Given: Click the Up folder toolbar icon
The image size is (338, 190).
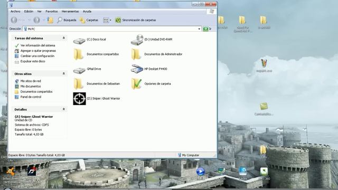Looking at the screenshot, I should (x=50, y=20).
